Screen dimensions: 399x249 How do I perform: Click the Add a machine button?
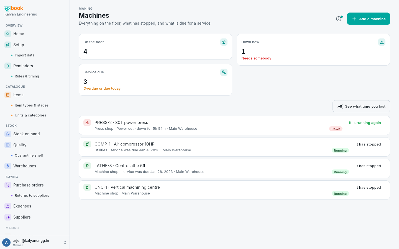369,19
